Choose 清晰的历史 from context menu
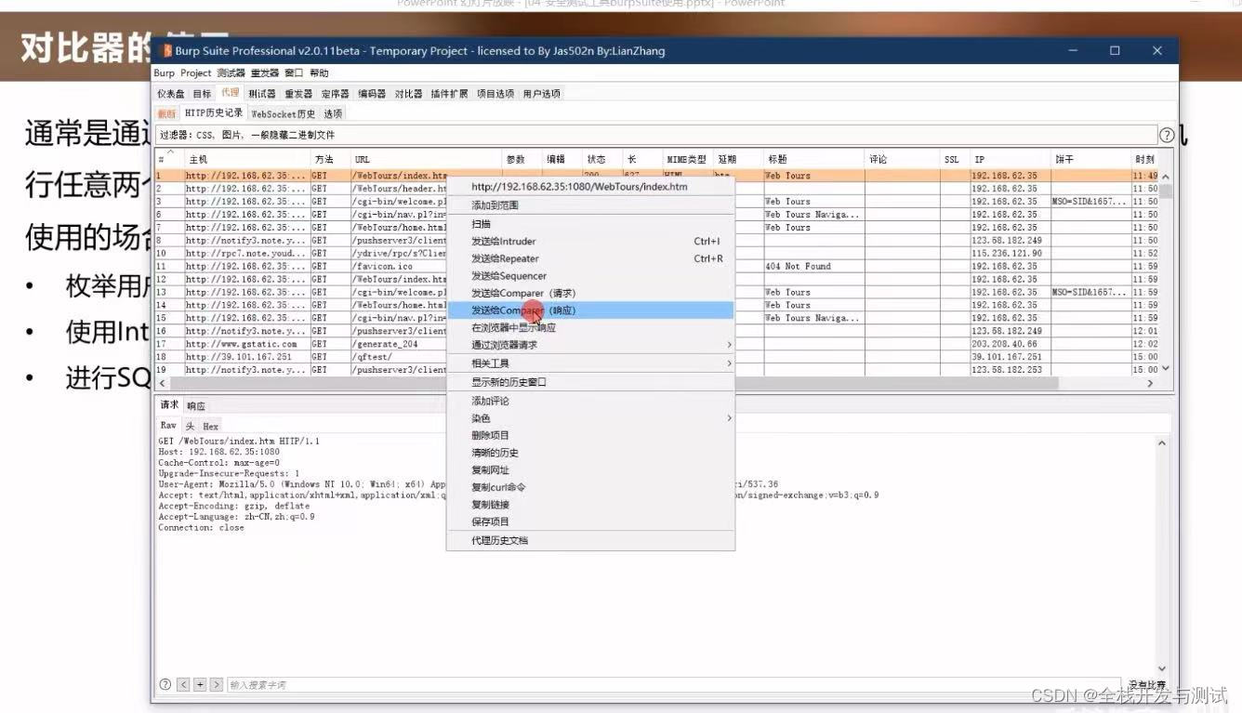This screenshot has height=713, width=1242. [591, 453]
